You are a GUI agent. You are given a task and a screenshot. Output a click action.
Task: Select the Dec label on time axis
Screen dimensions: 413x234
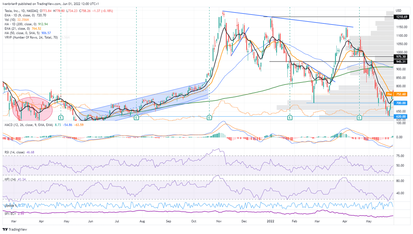[244, 221]
